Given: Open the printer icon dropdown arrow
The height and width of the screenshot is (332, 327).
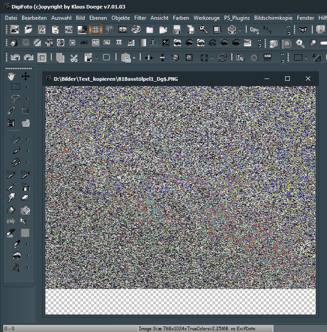Looking at the screenshot, I should coord(240,30).
